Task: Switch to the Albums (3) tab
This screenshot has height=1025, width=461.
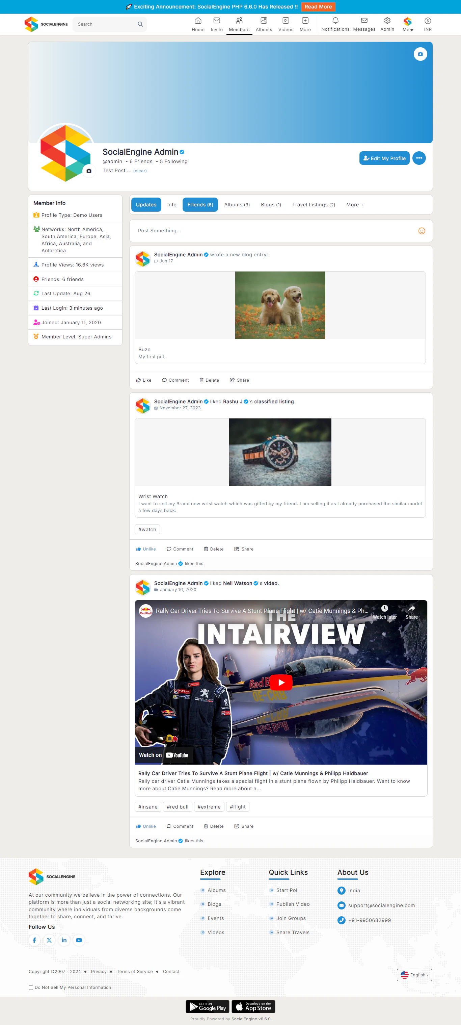Action: click(x=237, y=205)
